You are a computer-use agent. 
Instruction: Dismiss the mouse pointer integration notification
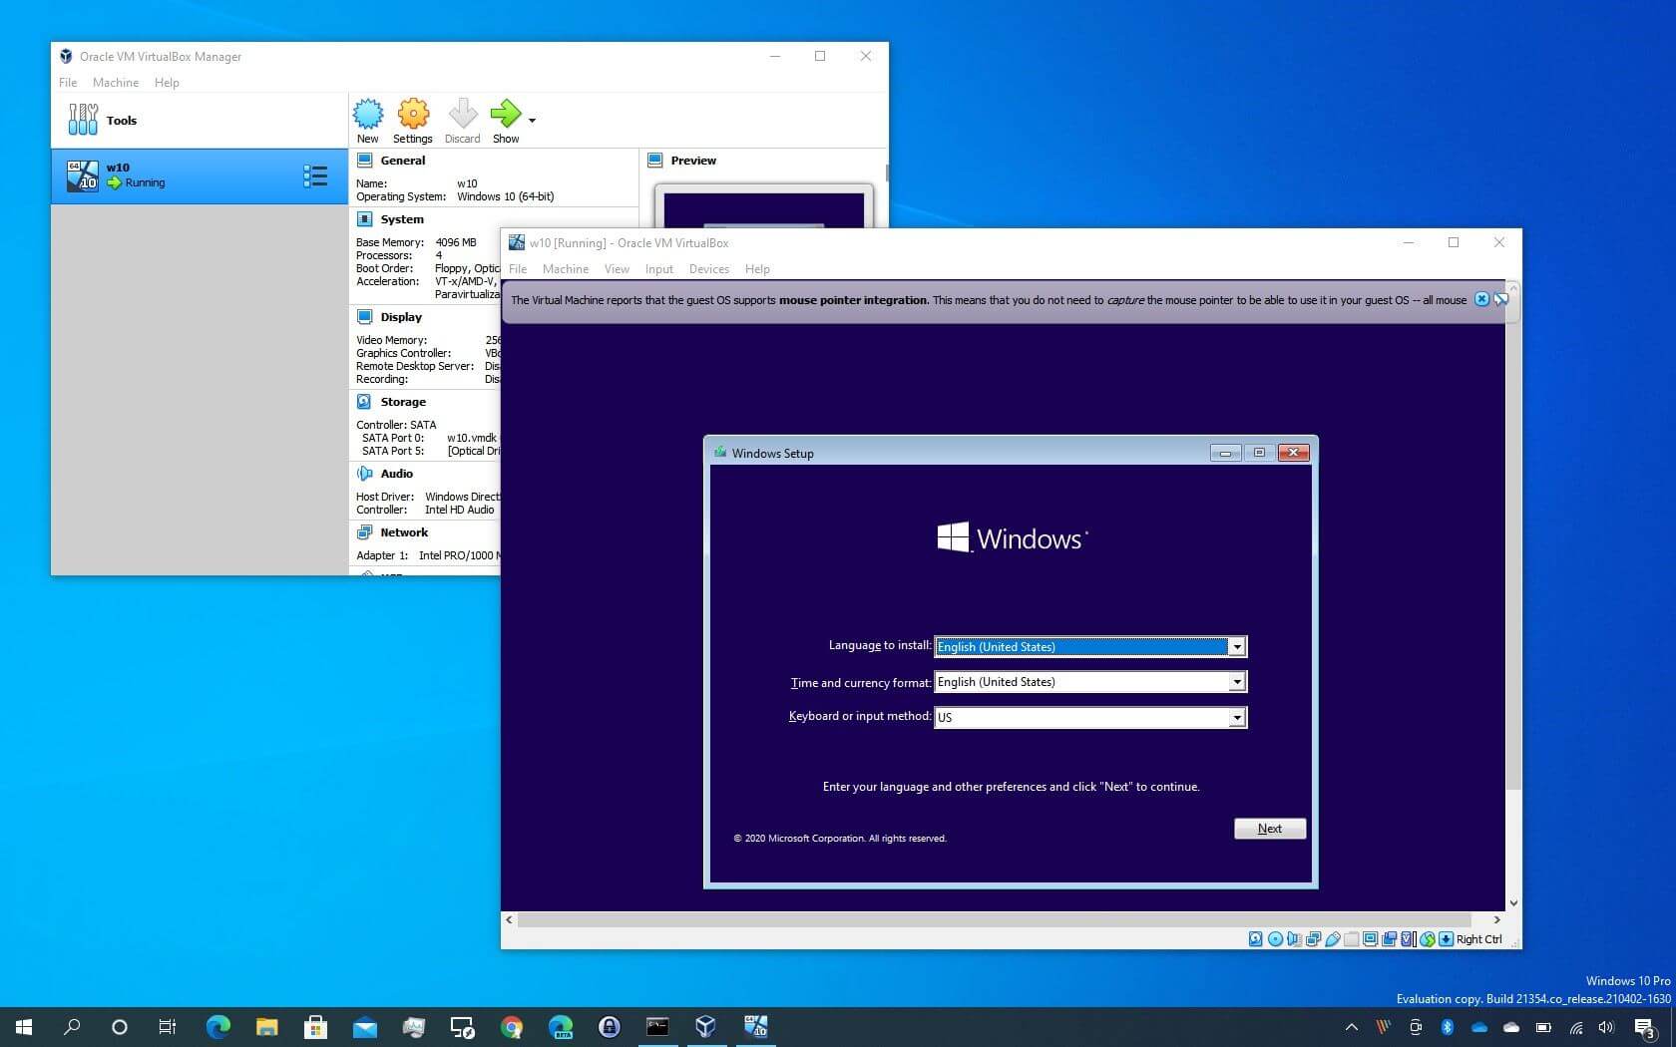pyautogui.click(x=1481, y=299)
